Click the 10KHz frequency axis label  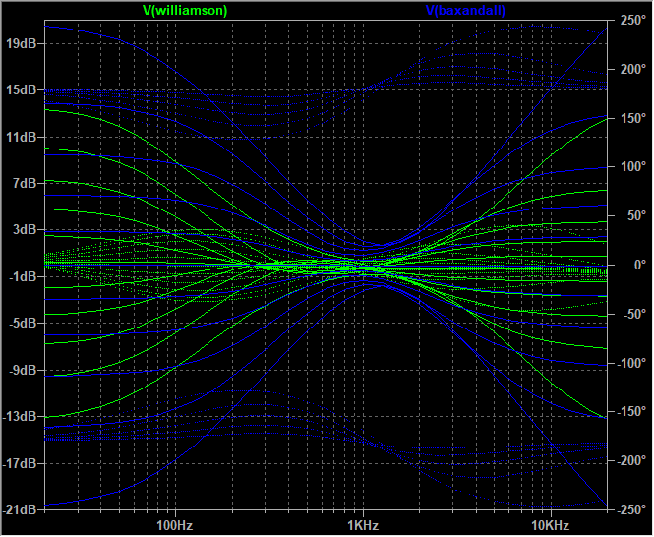551,525
